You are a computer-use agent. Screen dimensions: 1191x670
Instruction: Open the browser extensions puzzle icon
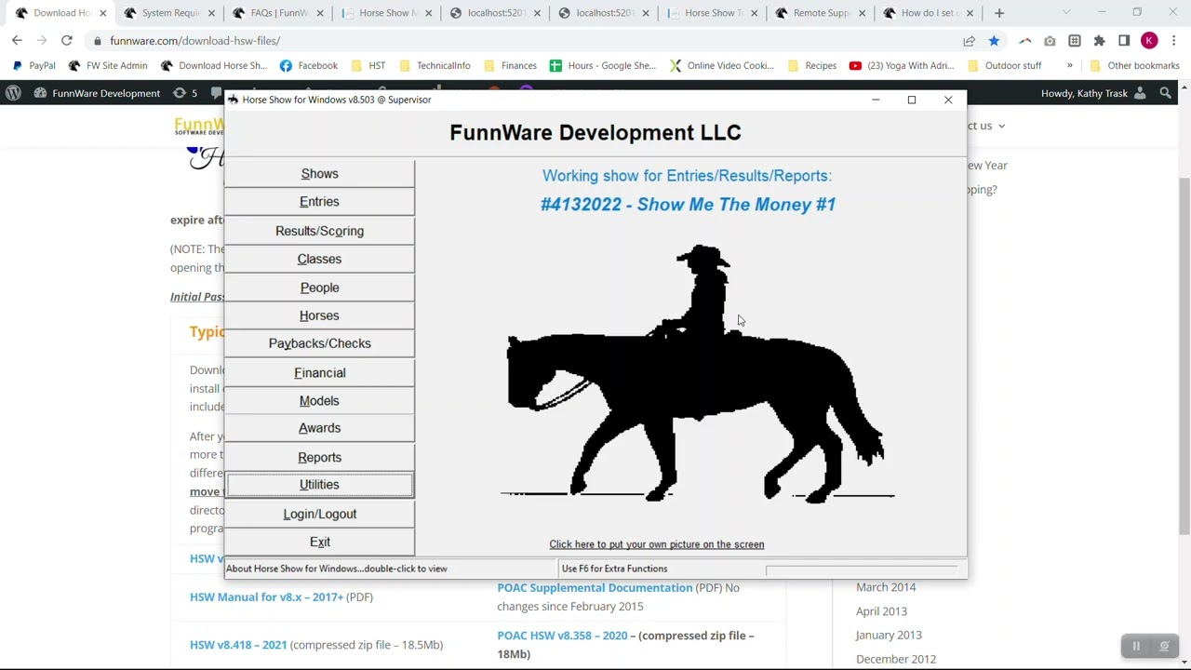pyautogui.click(x=1099, y=41)
